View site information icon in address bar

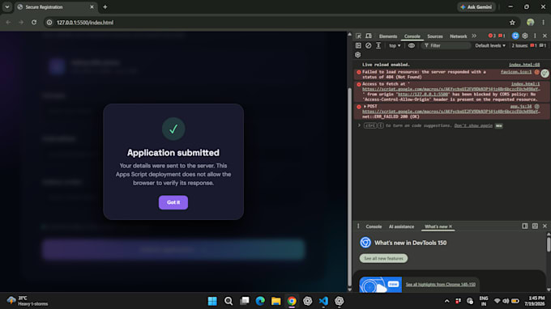[x=49, y=23]
